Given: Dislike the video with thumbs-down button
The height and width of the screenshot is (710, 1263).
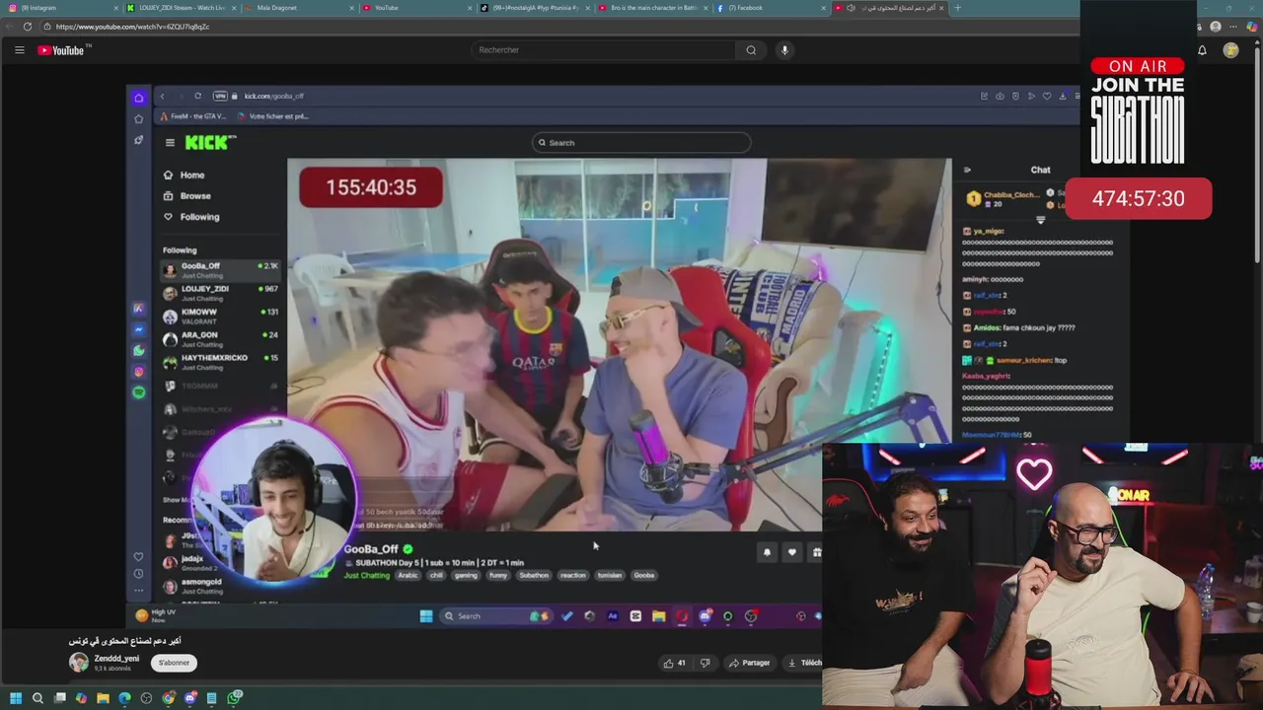Looking at the screenshot, I should pyautogui.click(x=705, y=663).
